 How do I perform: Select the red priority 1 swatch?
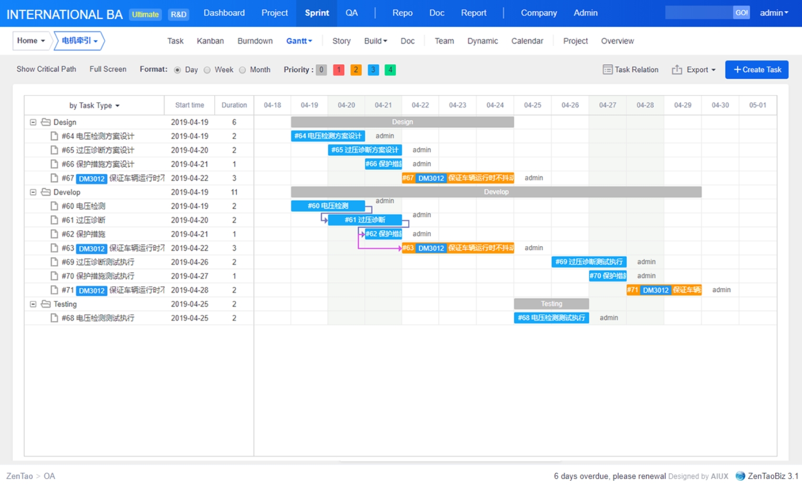click(x=339, y=70)
